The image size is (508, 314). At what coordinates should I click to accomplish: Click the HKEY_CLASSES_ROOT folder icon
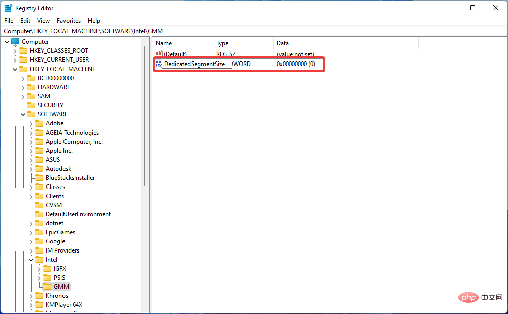click(x=23, y=51)
